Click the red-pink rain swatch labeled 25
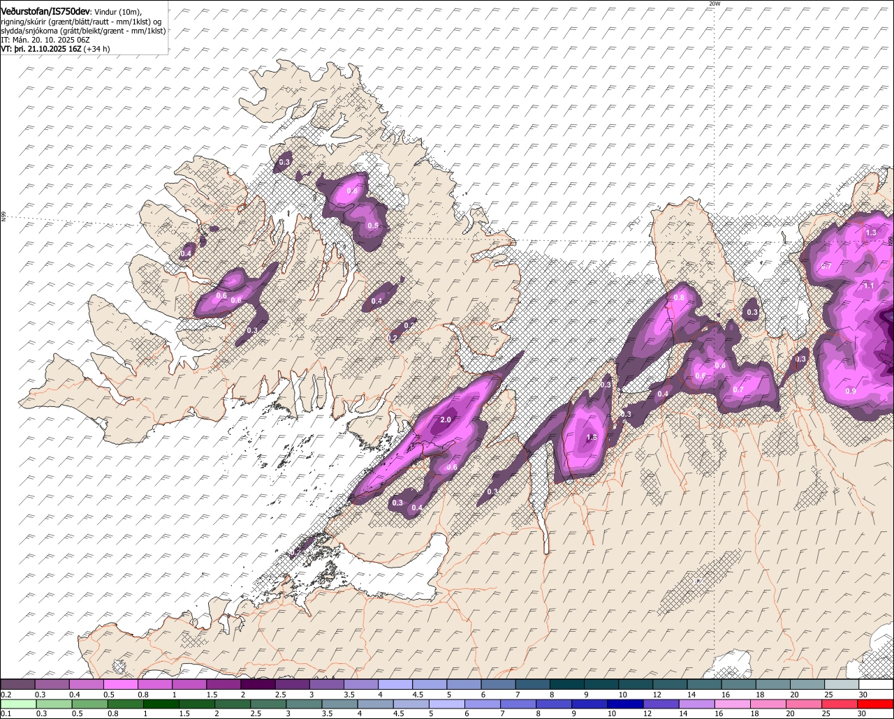The height and width of the screenshot is (719, 894). pos(839,704)
